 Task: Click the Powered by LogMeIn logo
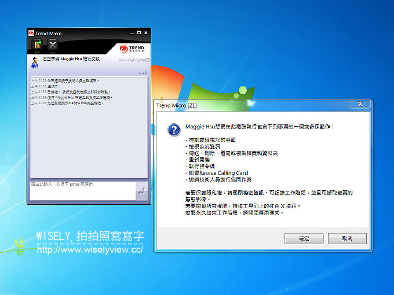[x=134, y=60]
